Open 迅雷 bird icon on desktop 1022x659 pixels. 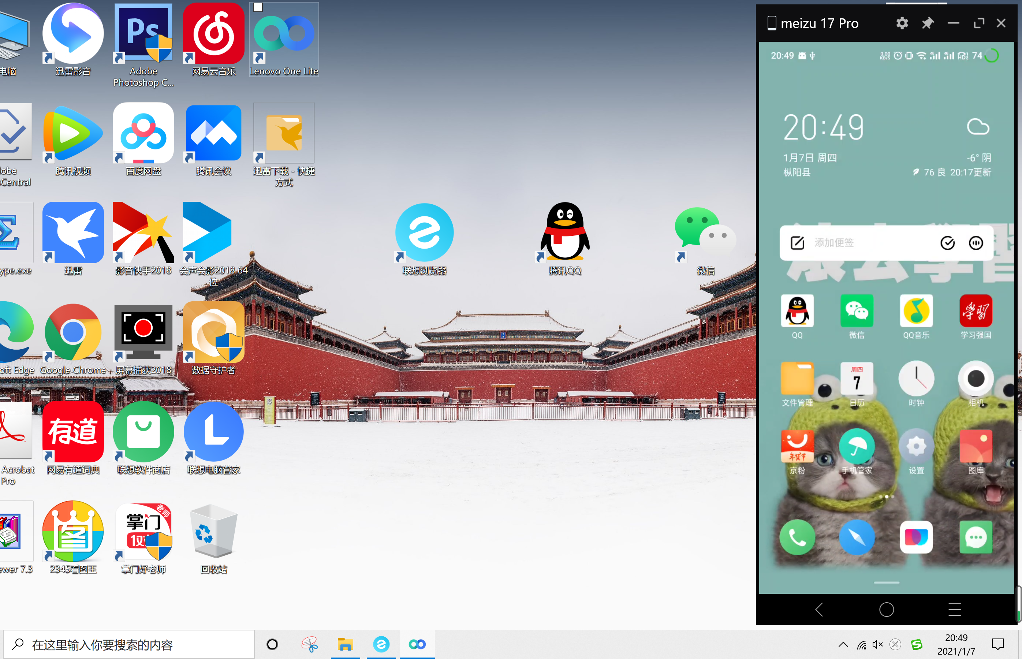pyautogui.click(x=73, y=239)
